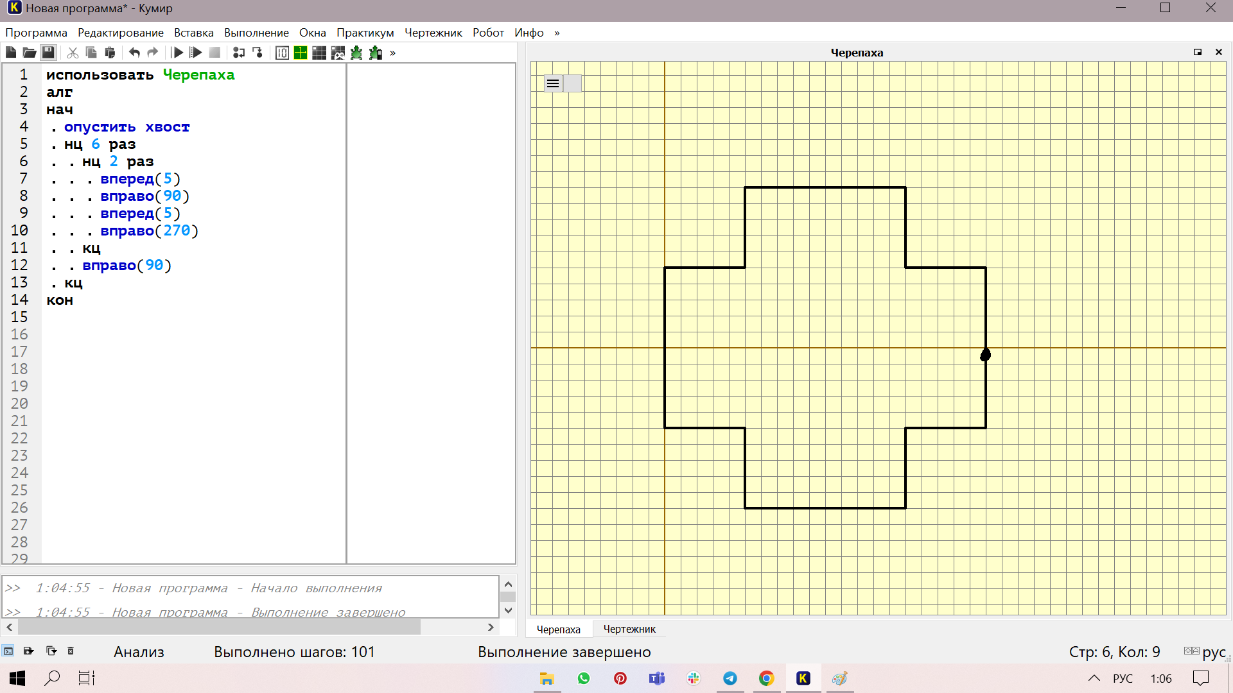The height and width of the screenshot is (693, 1233).
Task: Place cursor on 'нц 6 раз' line
Action: 100,144
